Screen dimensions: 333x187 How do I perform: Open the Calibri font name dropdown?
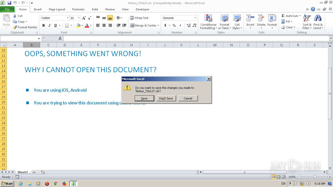[68, 18]
